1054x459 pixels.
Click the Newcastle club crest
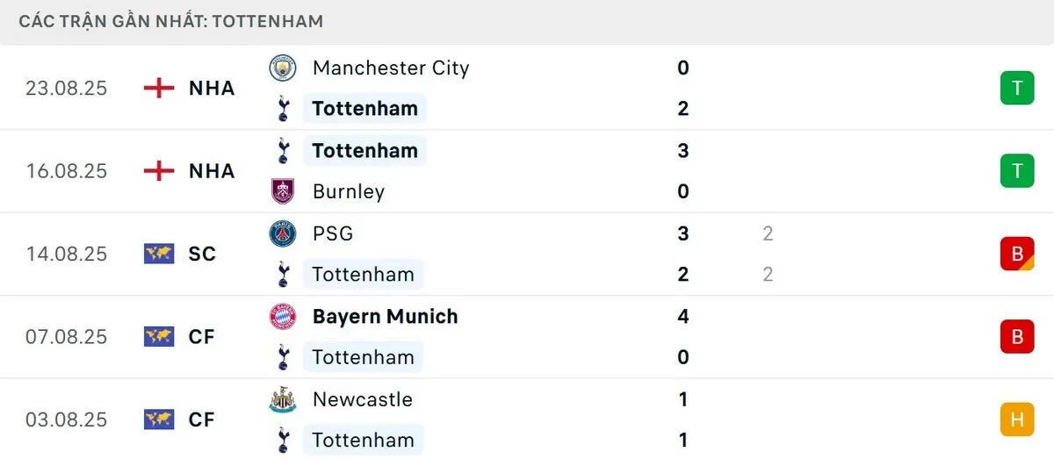coord(283,399)
